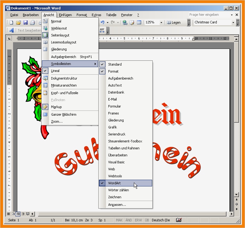Image resolution: width=245 pixels, height=228 pixels.
Task: Open the Christmas Card style dropdown
Action: (233, 22)
